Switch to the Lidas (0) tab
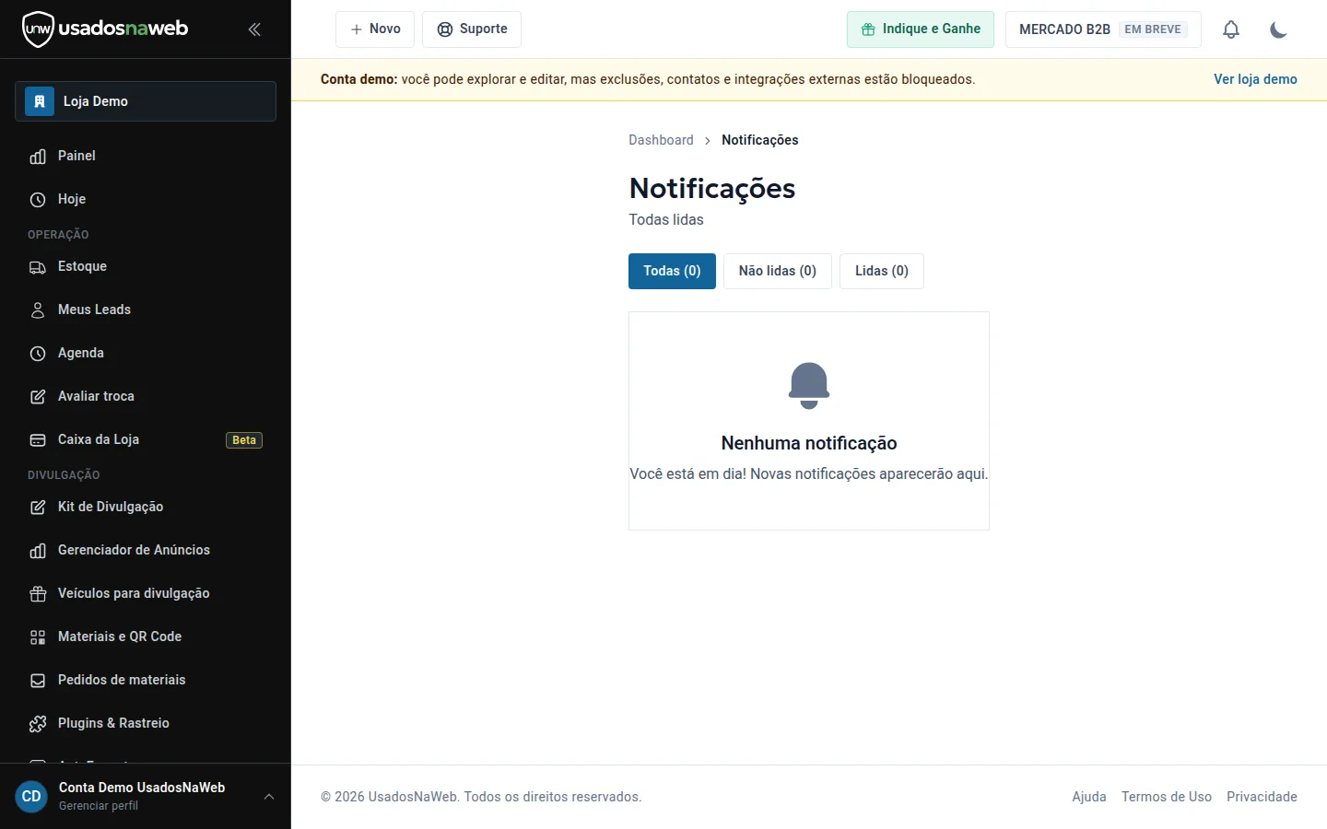The height and width of the screenshot is (829, 1327). (x=882, y=271)
